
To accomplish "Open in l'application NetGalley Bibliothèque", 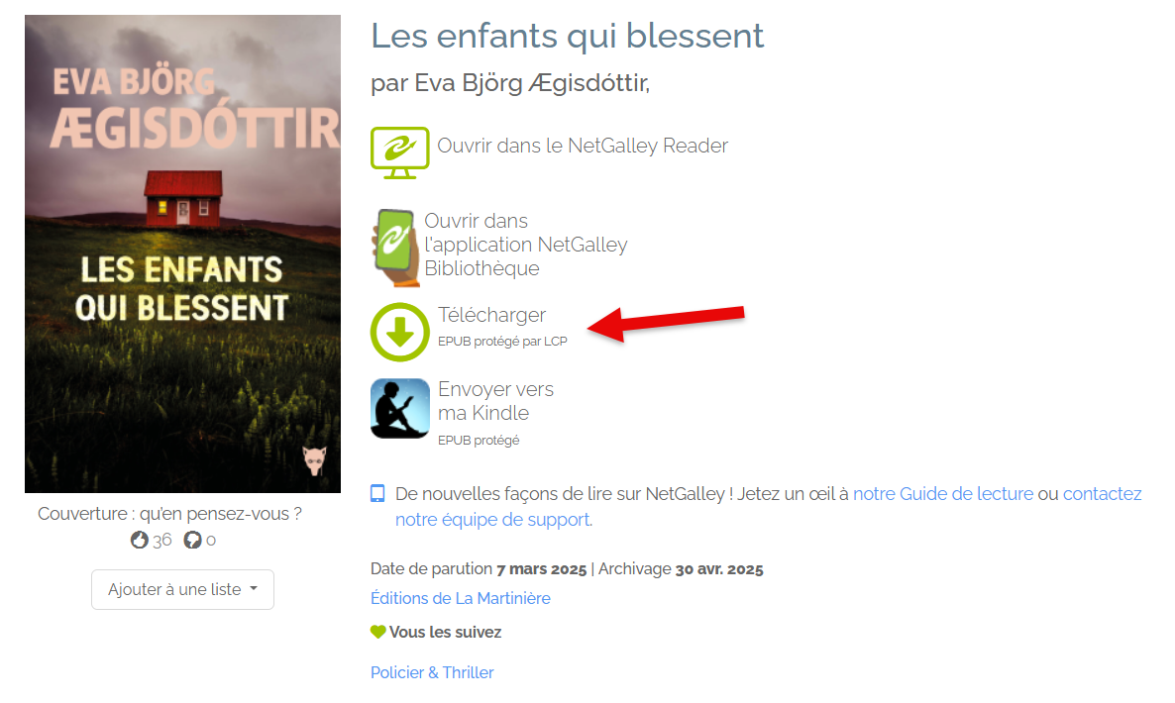I will tap(525, 245).
